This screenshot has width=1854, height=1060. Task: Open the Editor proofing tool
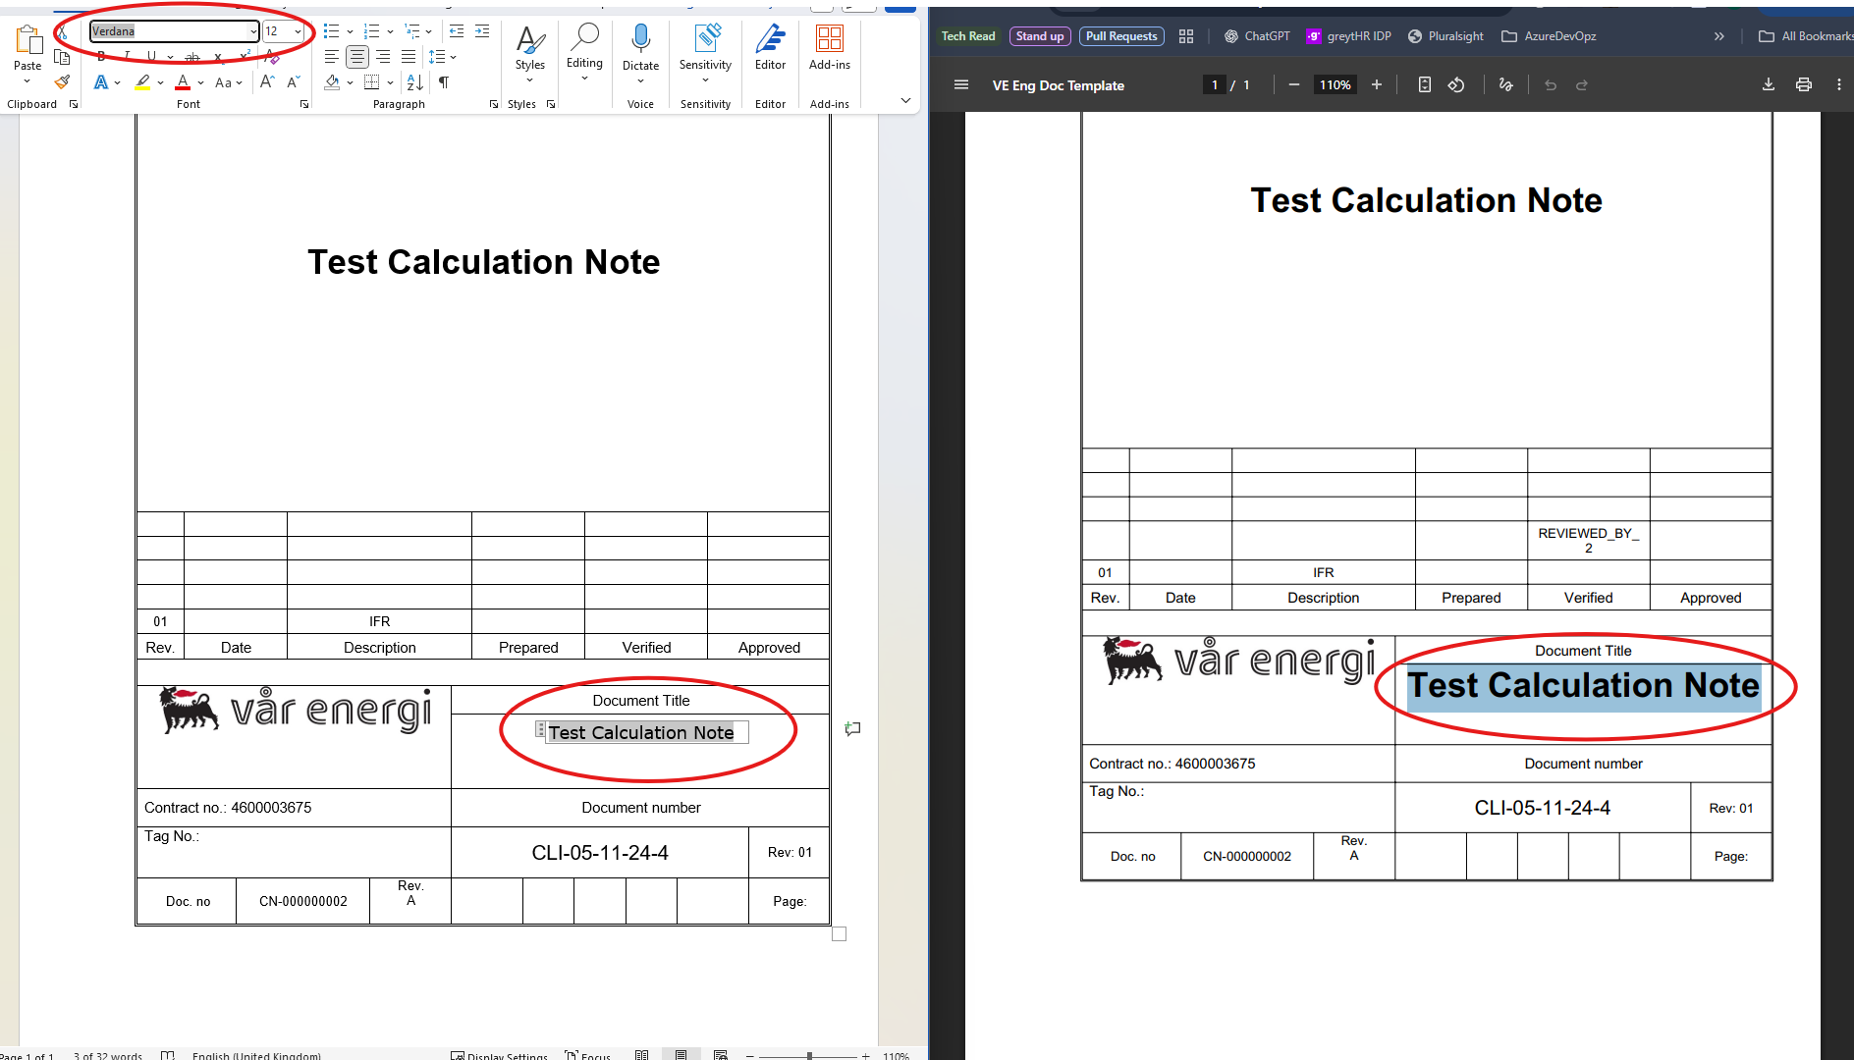[770, 46]
